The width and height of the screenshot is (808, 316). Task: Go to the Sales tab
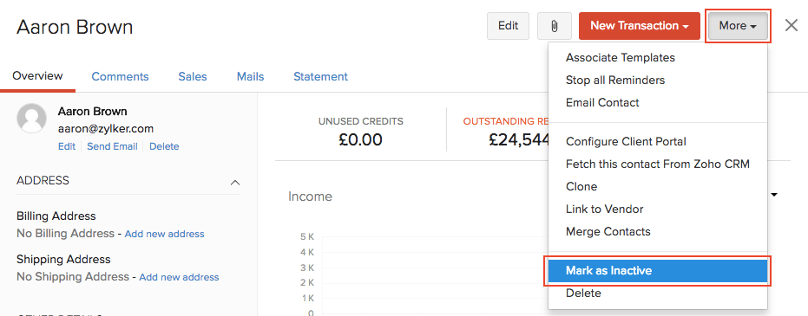coord(193,76)
